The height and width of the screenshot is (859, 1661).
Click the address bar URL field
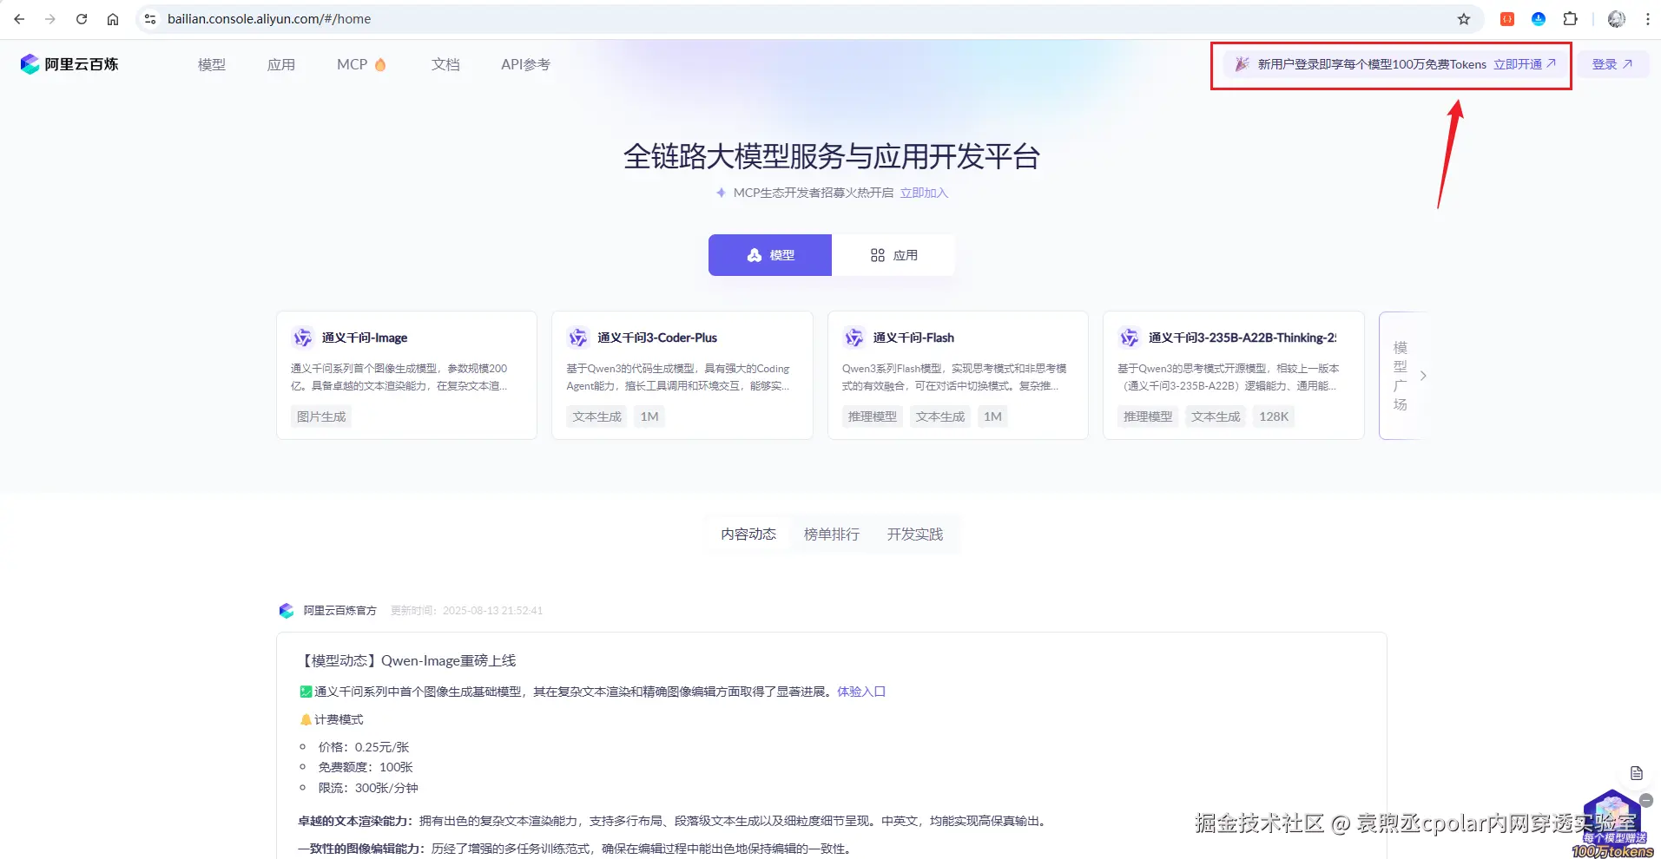point(799,19)
